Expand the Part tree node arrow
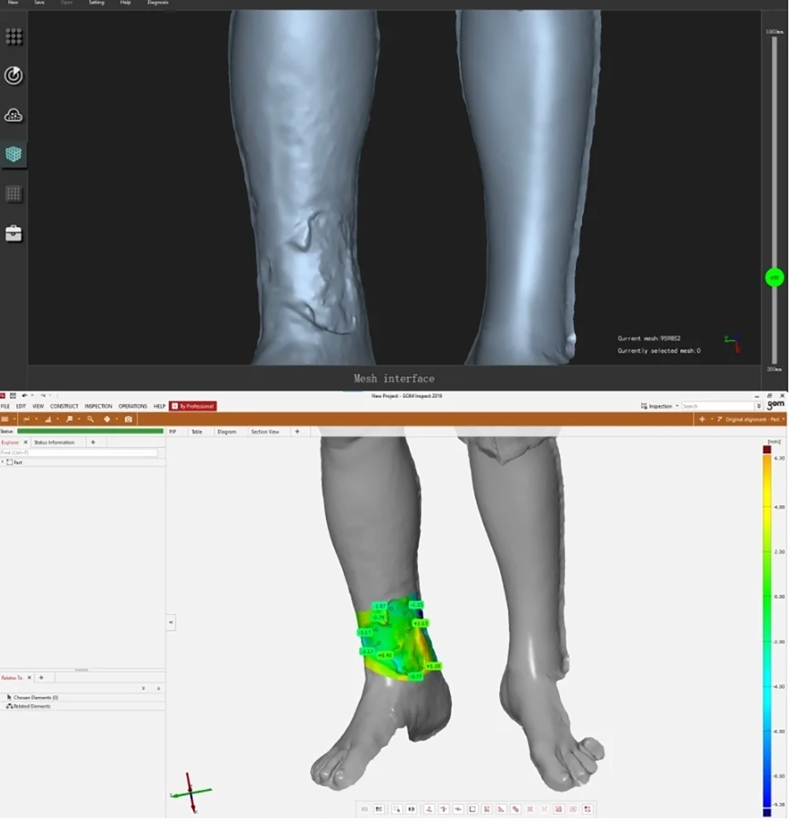Image resolution: width=791 pixels, height=821 pixels. (3, 462)
